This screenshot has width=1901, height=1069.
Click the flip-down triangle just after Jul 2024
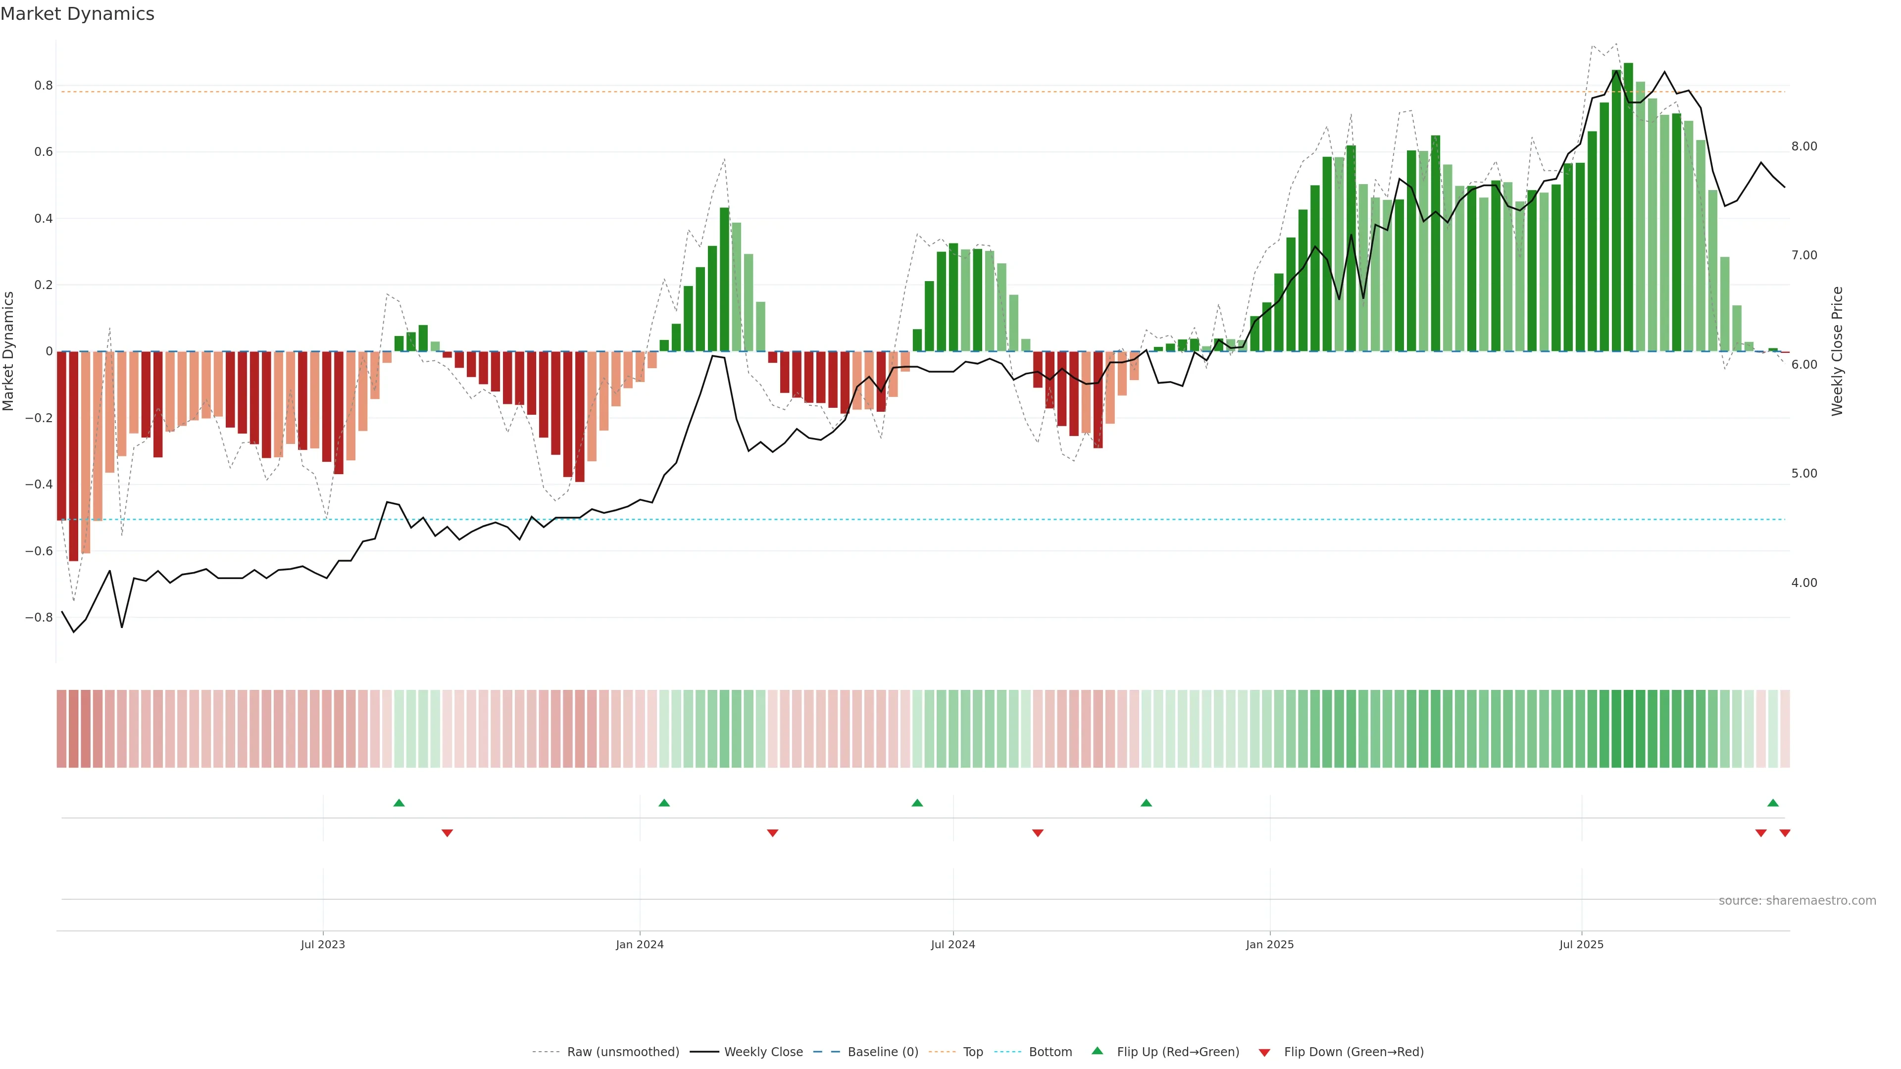[1038, 833]
